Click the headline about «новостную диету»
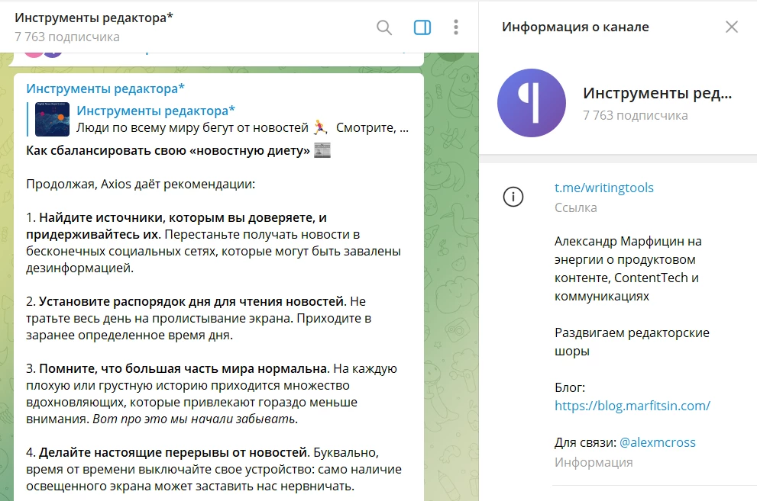The image size is (757, 501). 168,151
